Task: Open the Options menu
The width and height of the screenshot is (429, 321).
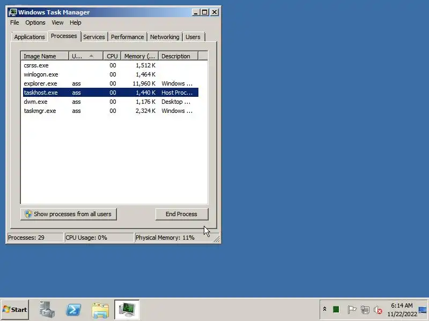Action: (x=35, y=22)
